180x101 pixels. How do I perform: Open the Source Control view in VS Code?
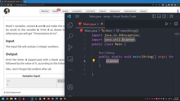coord(70,47)
